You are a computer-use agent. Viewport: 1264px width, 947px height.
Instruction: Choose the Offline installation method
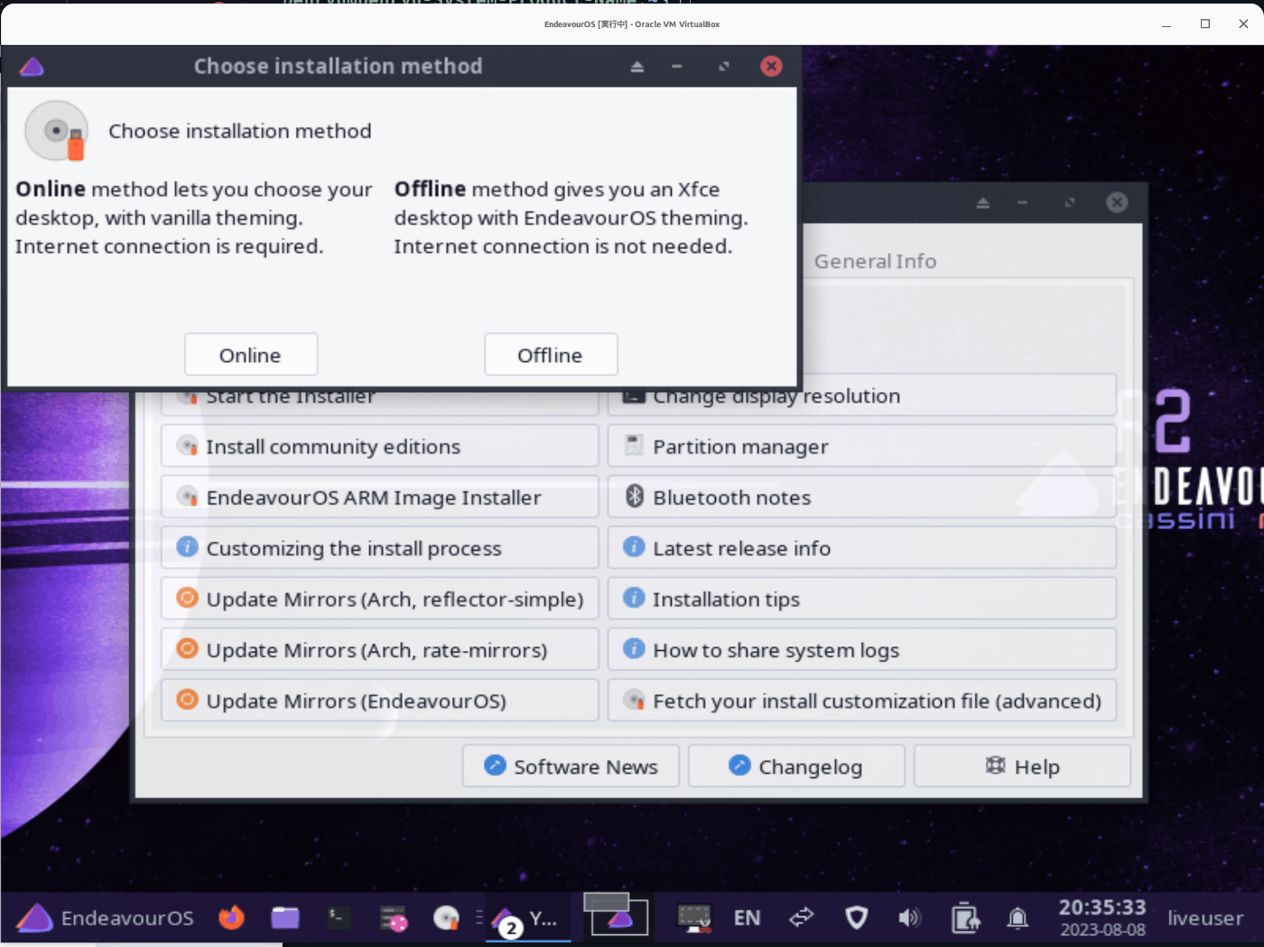[551, 355]
